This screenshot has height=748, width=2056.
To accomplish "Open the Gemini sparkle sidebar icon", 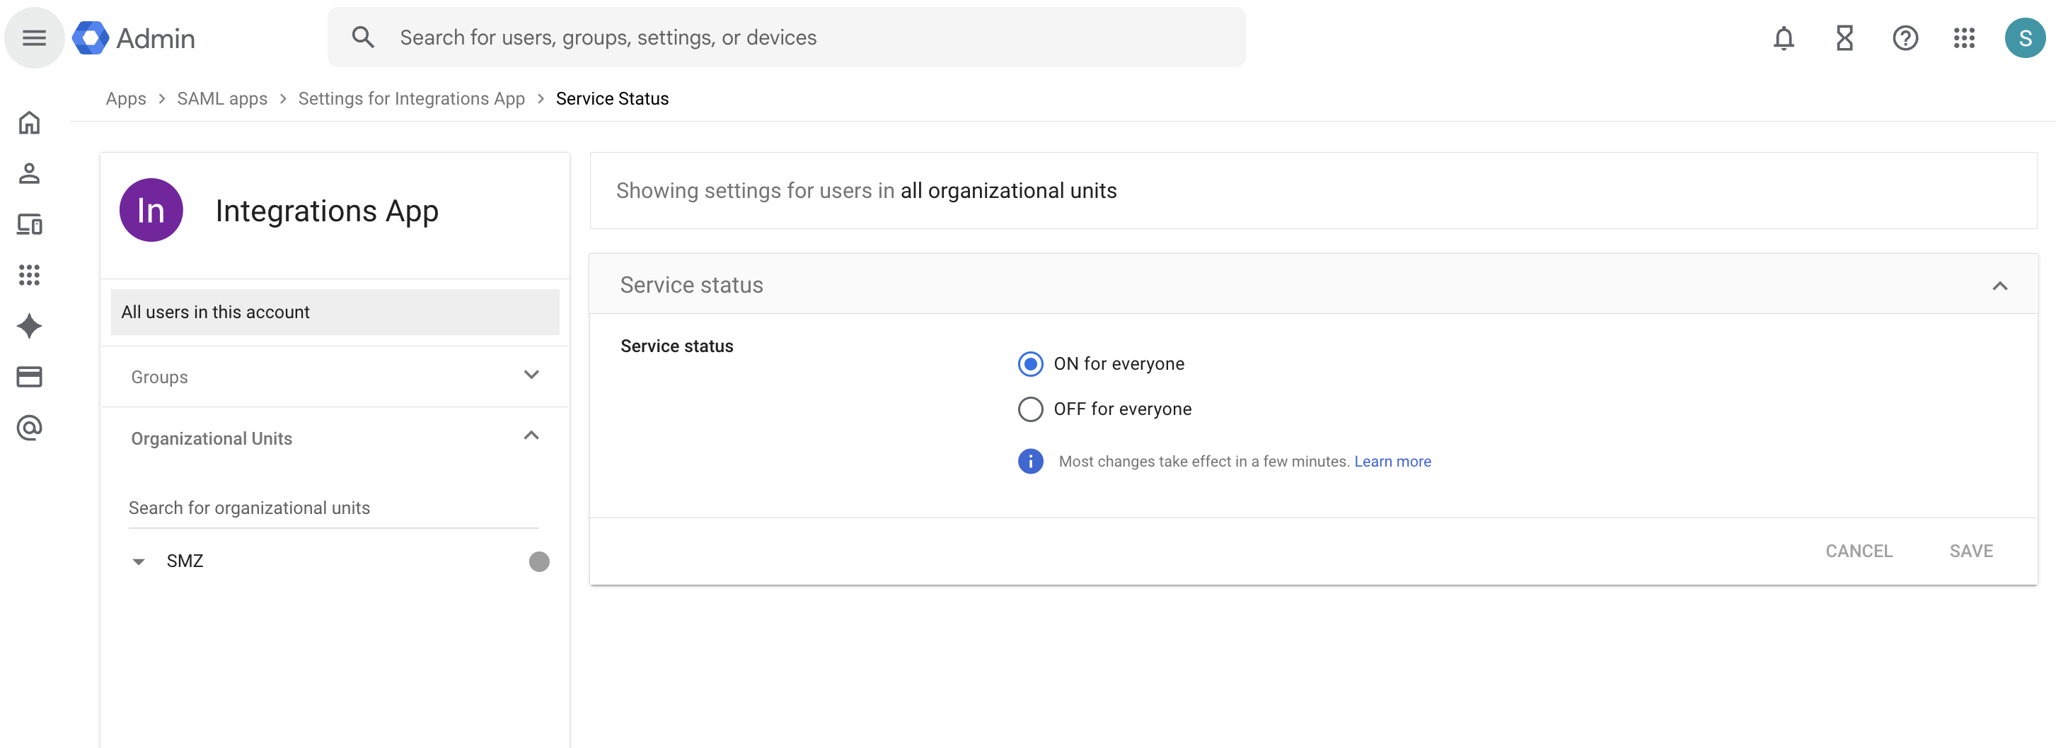I will 30,326.
